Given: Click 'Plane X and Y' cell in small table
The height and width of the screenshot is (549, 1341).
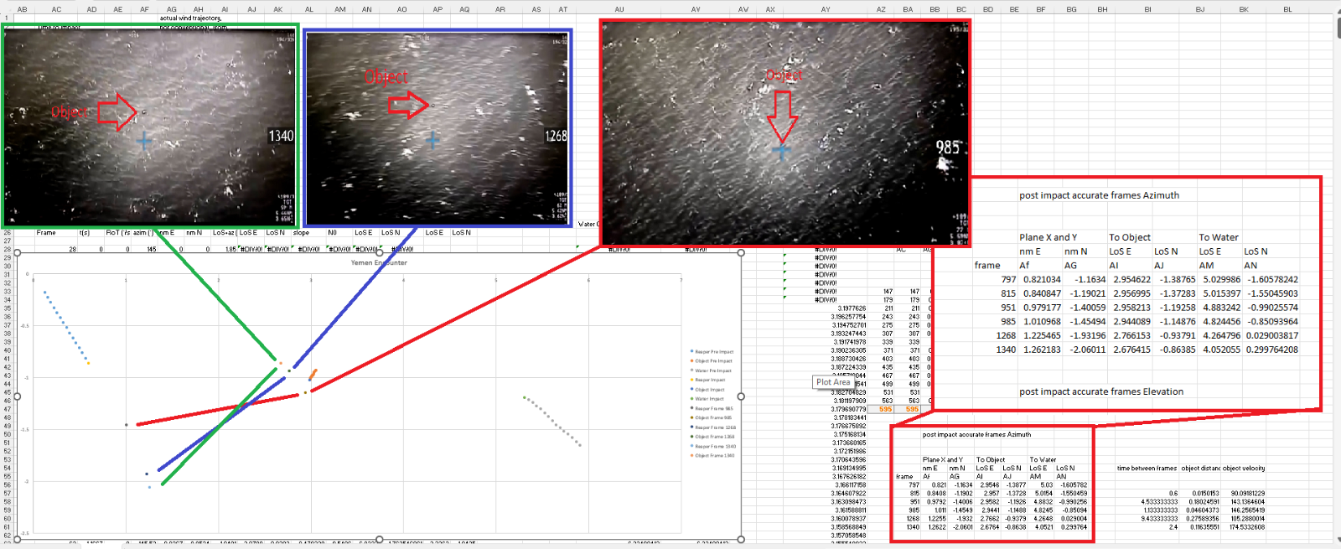Looking at the screenshot, I should pos(943,460).
